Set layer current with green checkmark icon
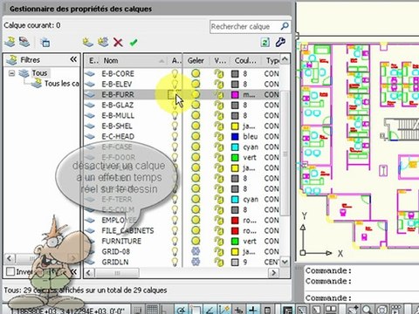419x314 pixels. pyautogui.click(x=134, y=43)
